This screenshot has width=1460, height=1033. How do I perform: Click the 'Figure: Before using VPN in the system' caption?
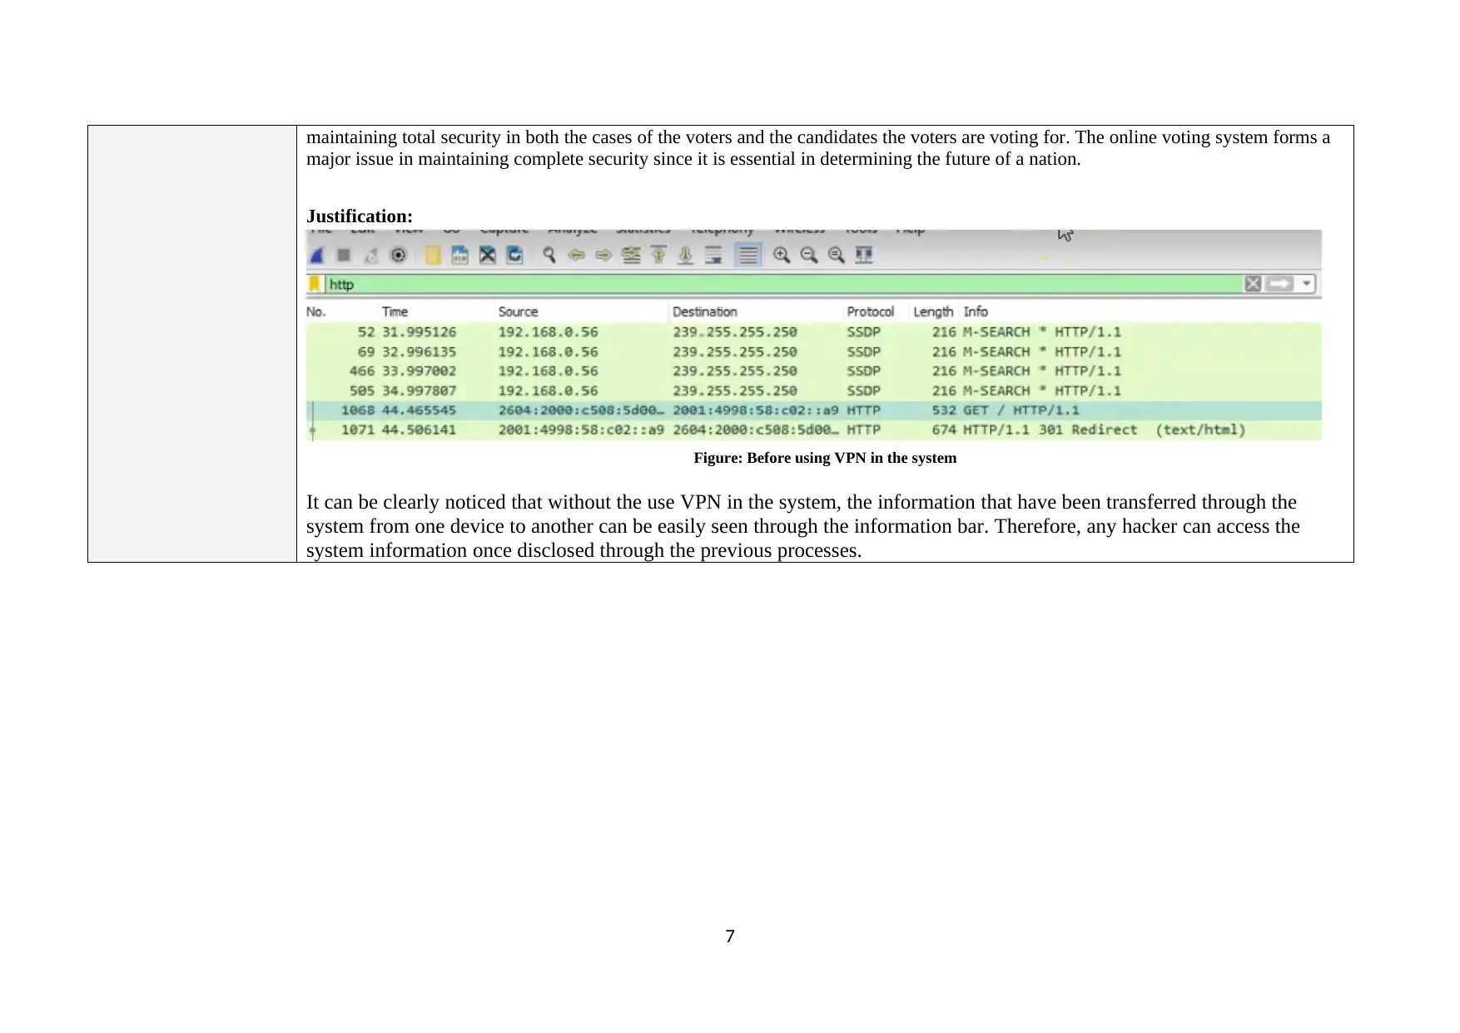pyautogui.click(x=825, y=458)
